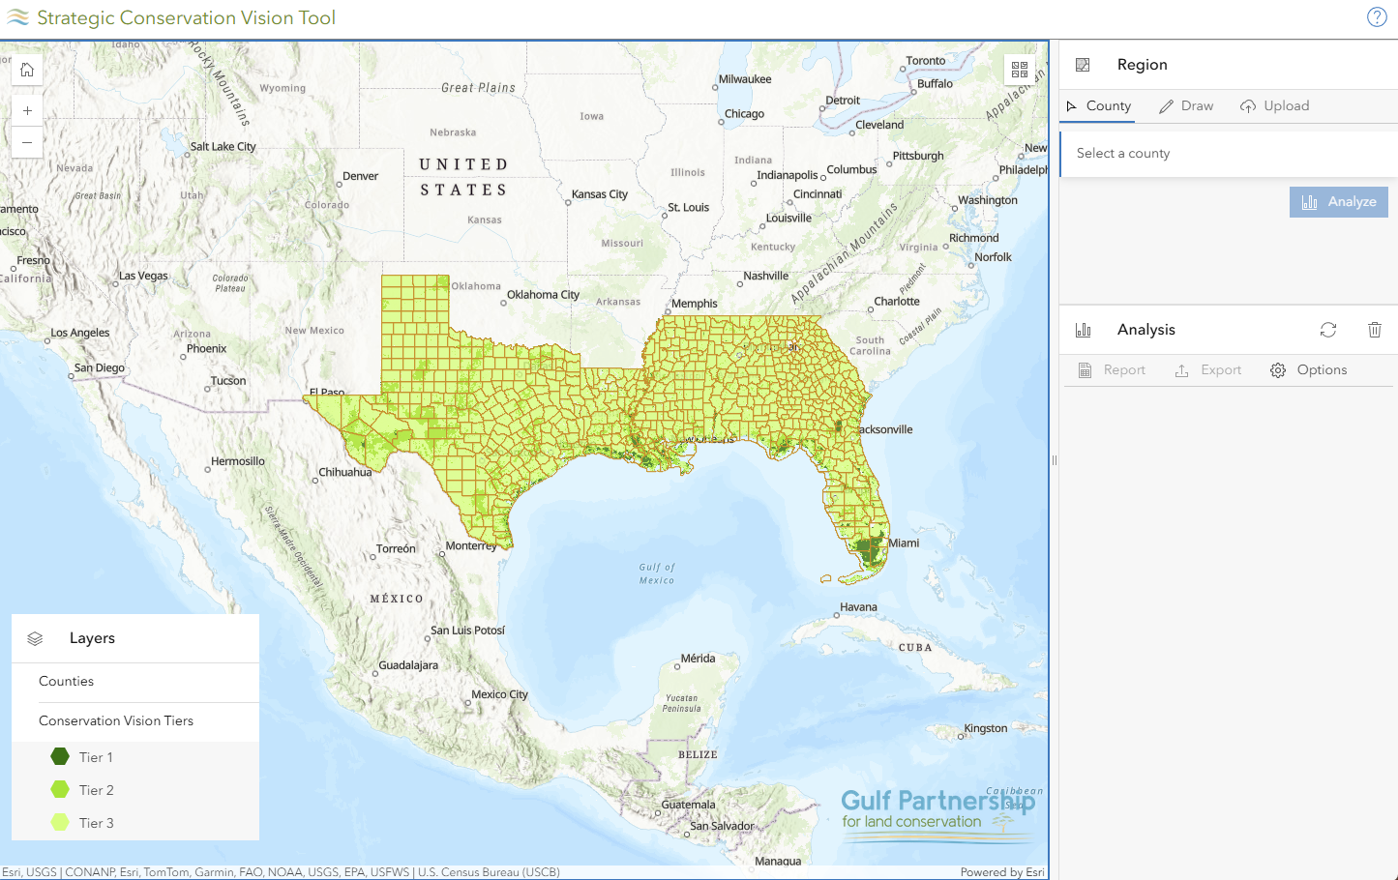Zoom in with the plus button

coord(27,110)
